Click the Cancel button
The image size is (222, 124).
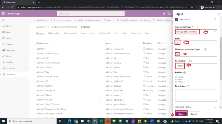[194, 114]
